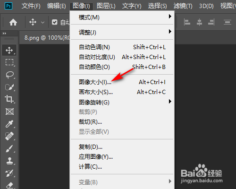The width and height of the screenshot is (236, 189).
Task: Select the Move tool in toolbox
Action: (x=9, y=50)
